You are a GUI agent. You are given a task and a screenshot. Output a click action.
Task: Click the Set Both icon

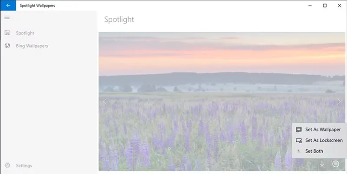tap(299, 151)
